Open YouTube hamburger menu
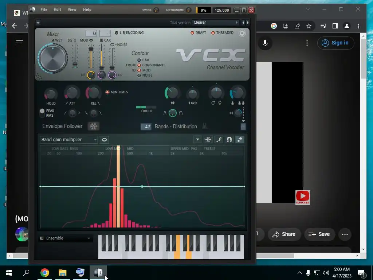 click(20, 43)
